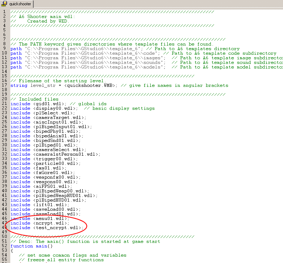283x263 pixels.
Task: Click the '// Included files' comment
Action: 34,99
